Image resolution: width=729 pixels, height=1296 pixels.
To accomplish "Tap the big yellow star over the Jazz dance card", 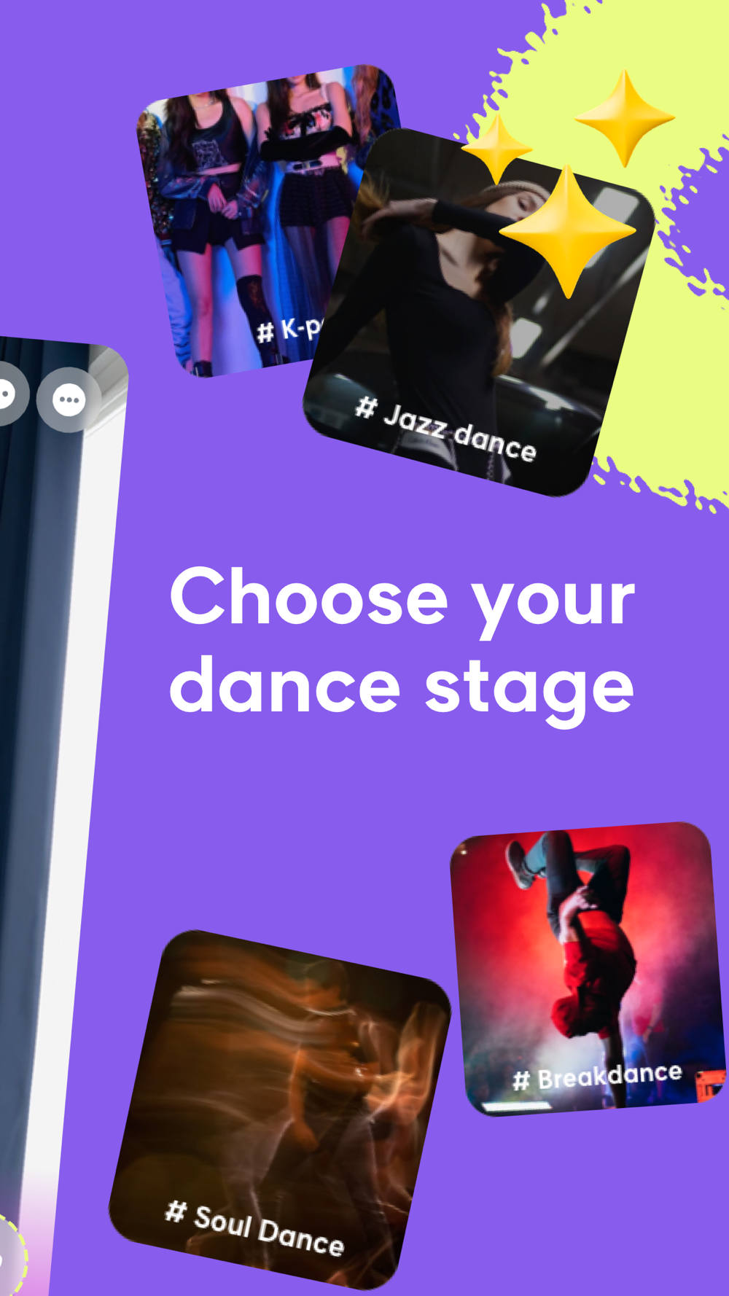I will pos(567,231).
